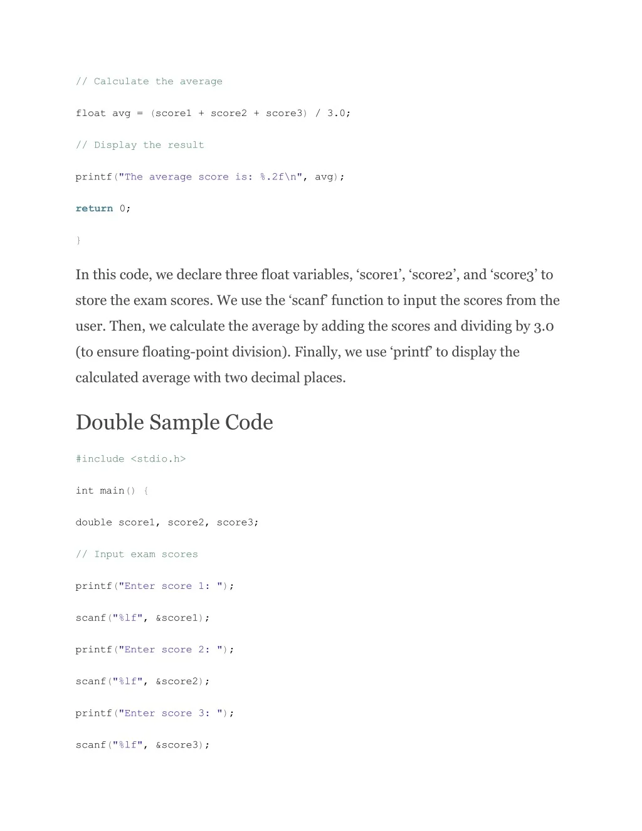The width and height of the screenshot is (642, 831).
Task: Click the 'int main() {' line
Action: pos(112,490)
